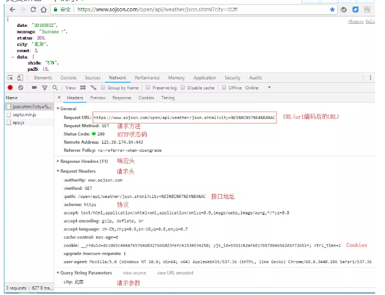Open the Online throttling dropdown
The image size is (385, 295).
tap(258, 88)
